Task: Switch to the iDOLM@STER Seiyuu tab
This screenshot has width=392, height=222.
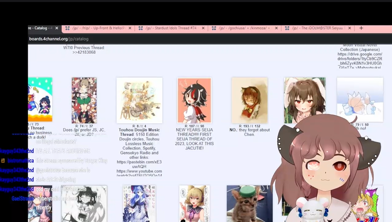Action: coord(318,28)
